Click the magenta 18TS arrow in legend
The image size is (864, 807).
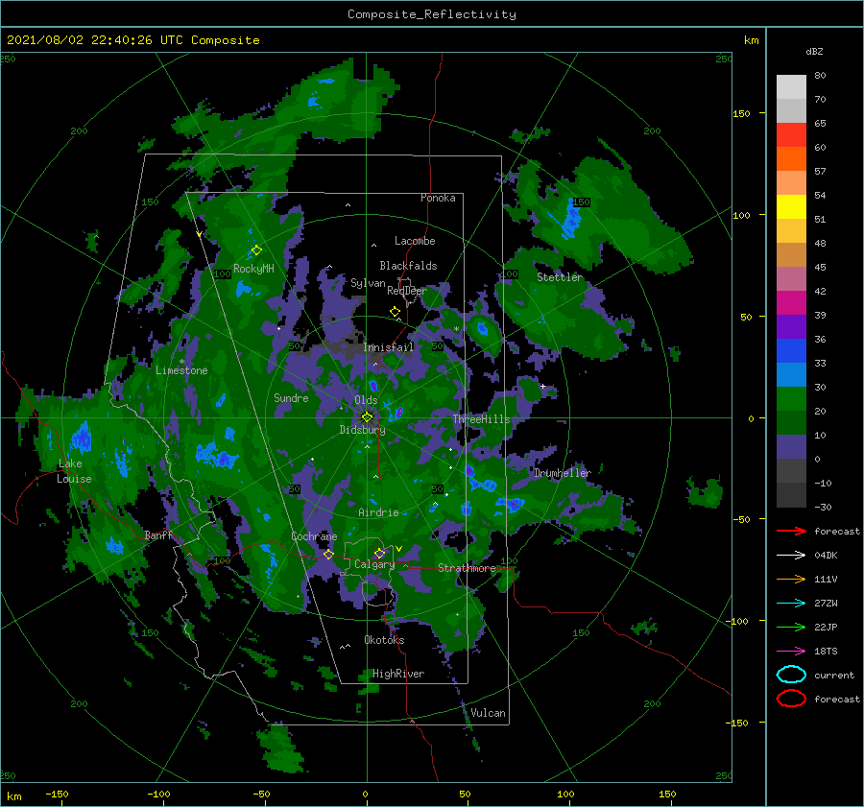(791, 652)
